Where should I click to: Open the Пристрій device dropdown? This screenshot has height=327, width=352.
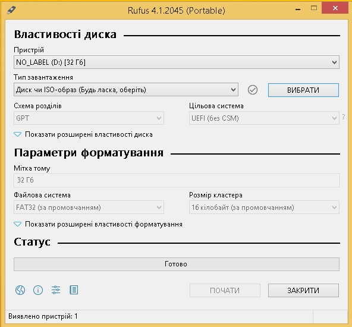[x=177, y=62]
